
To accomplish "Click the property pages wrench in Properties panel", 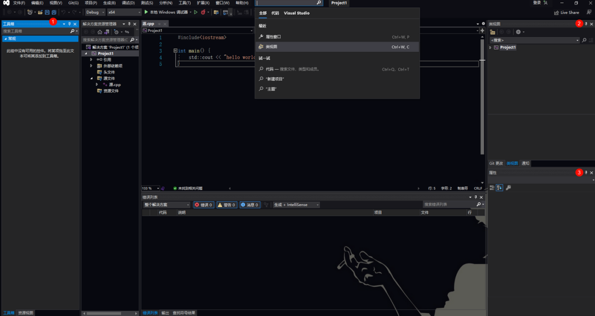I will [x=509, y=187].
